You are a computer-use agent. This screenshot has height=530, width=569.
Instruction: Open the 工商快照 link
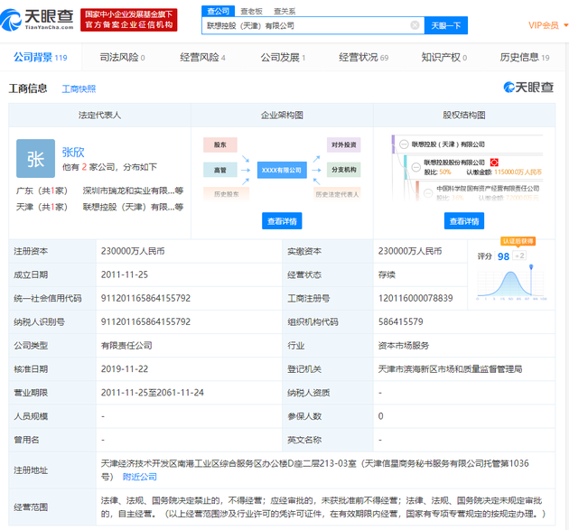click(79, 89)
